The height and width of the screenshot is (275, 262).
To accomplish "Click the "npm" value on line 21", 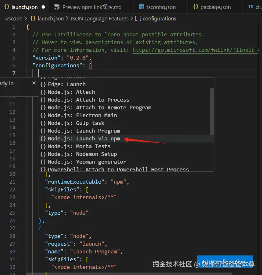I will 118,182.
